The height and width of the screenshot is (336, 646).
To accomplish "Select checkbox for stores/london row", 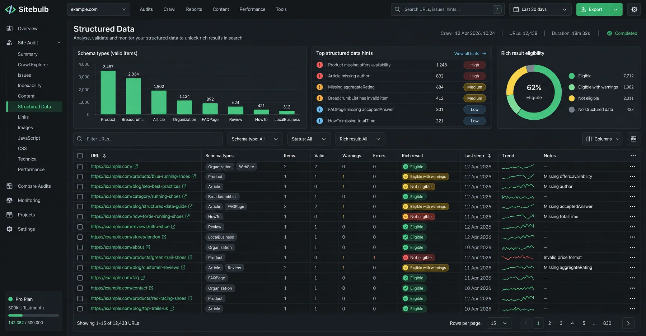I will click(80, 237).
